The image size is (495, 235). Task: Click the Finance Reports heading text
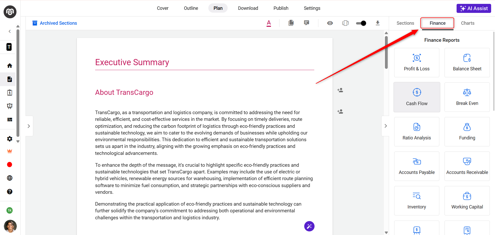442,40
